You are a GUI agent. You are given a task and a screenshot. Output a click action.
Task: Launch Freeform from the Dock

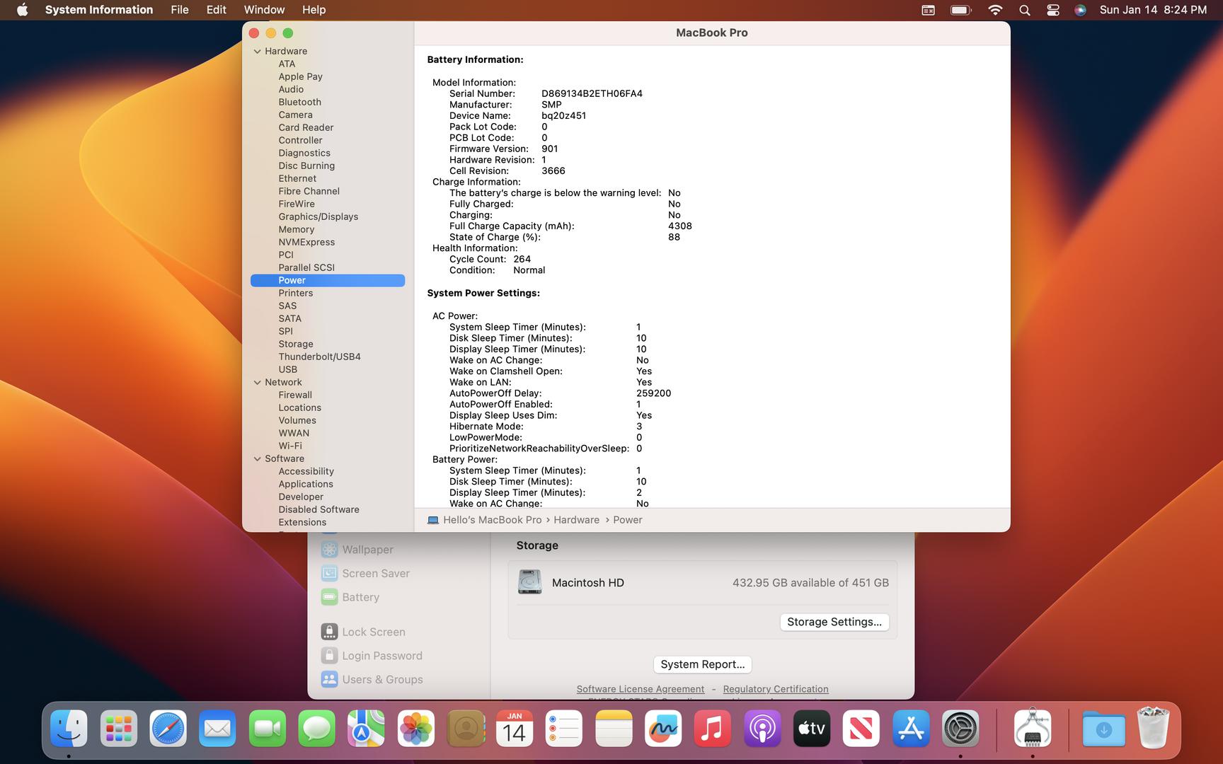663,728
